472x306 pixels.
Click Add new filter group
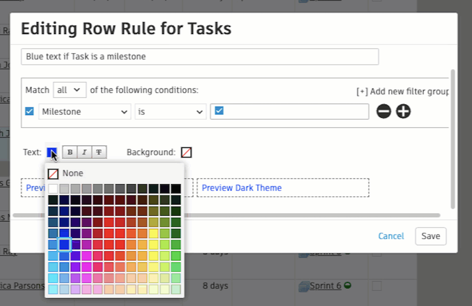[x=402, y=91]
